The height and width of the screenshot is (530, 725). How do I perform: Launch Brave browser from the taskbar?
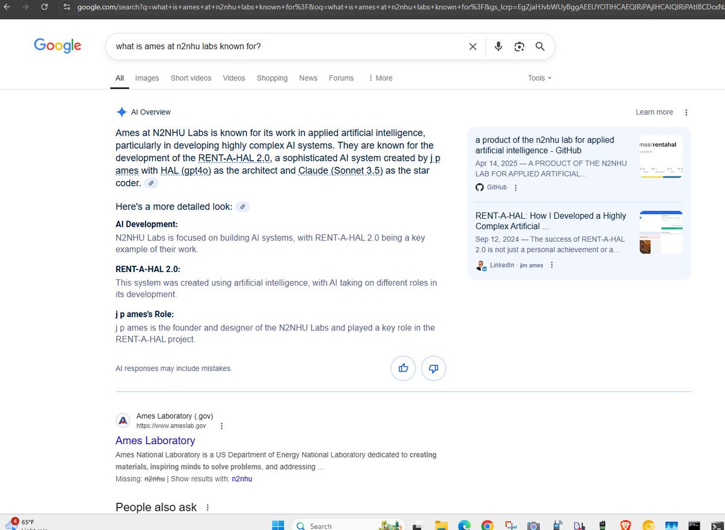(625, 525)
